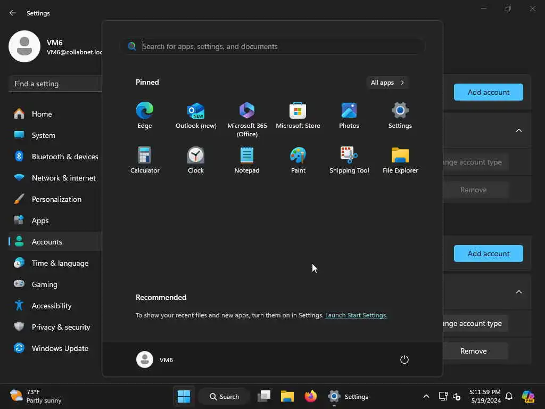Click the muted volume tray icon
Screen dimensions: 545x409
pyautogui.click(x=457, y=396)
